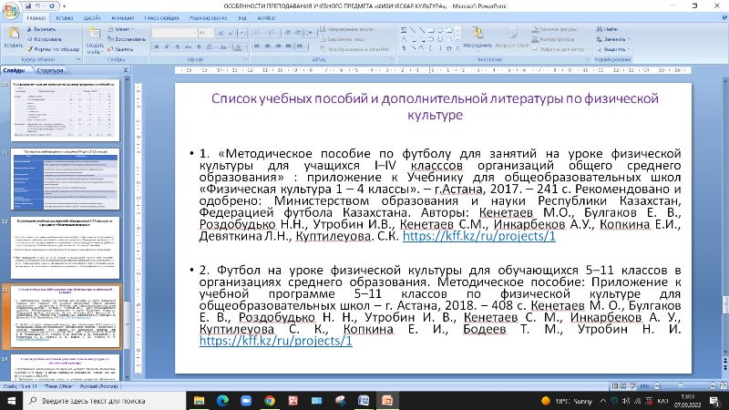Switch to the Показ слайдов ribbon tab
The width and height of the screenshot is (729, 410).
coord(161,17)
